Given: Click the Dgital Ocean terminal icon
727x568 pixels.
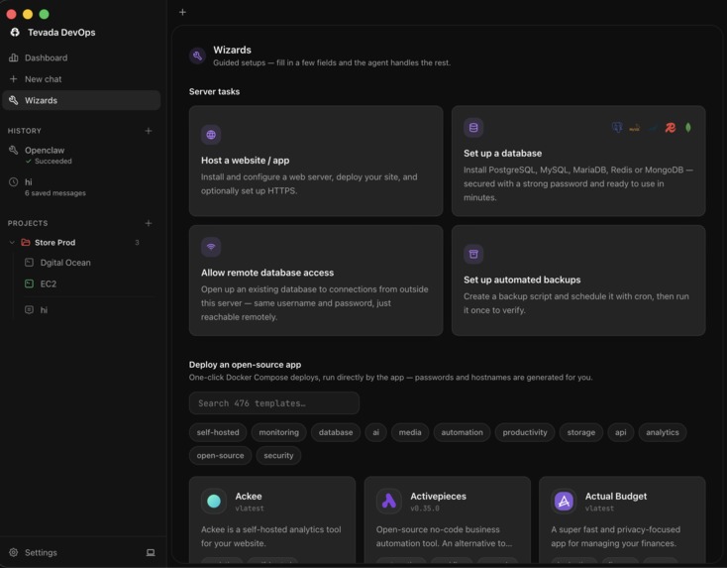Looking at the screenshot, I should [x=29, y=263].
